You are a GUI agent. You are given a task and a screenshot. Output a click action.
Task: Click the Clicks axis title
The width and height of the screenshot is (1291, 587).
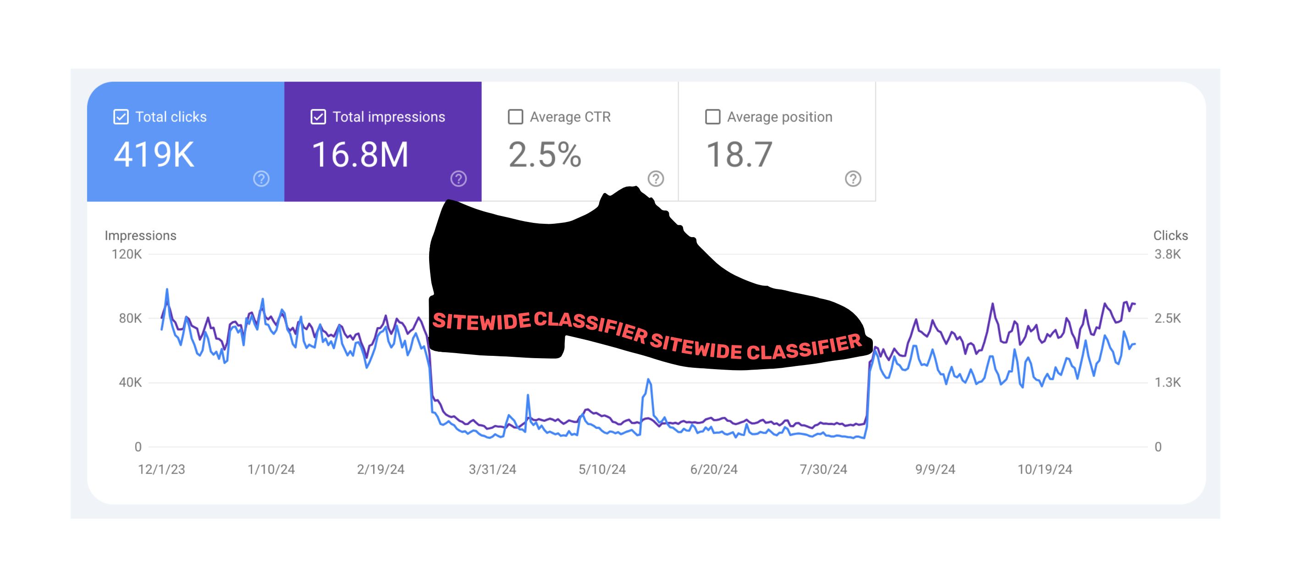pos(1170,236)
